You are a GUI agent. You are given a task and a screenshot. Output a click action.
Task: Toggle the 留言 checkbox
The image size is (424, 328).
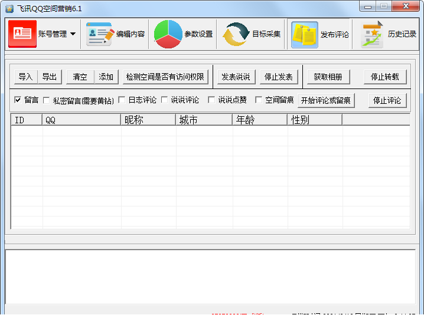pyautogui.click(x=18, y=100)
